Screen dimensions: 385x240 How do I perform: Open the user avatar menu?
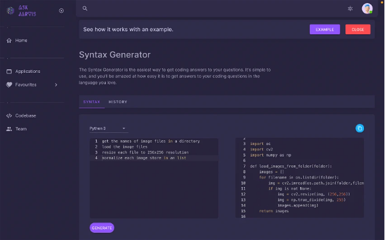(x=367, y=8)
